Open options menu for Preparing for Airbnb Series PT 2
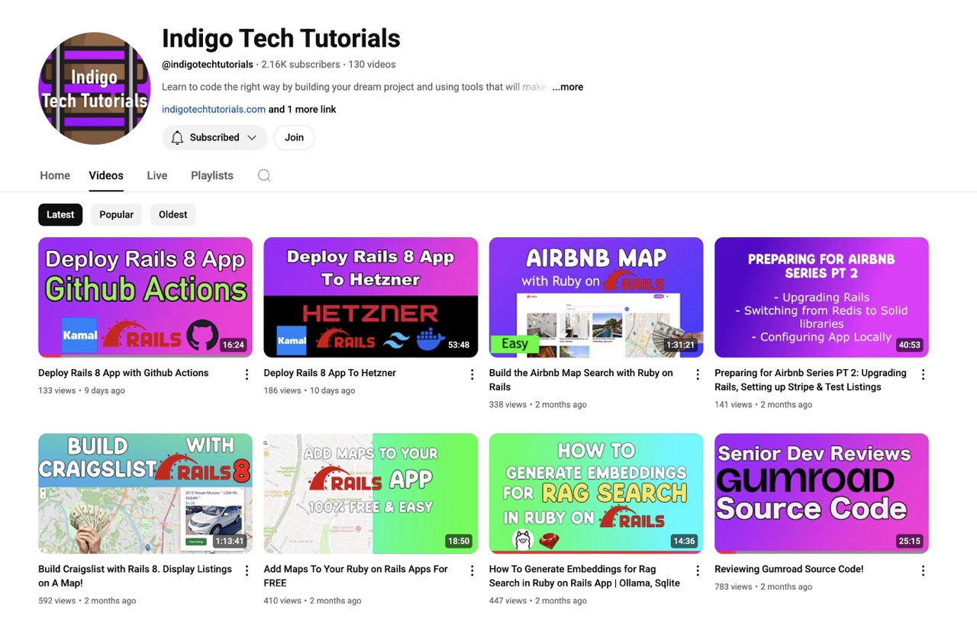The height and width of the screenshot is (617, 977). 923,374
